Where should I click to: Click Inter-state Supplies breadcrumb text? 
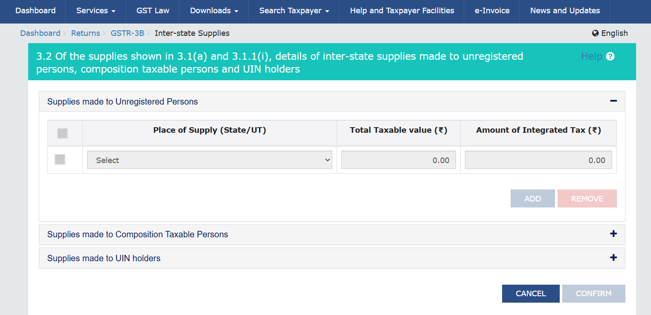(192, 33)
